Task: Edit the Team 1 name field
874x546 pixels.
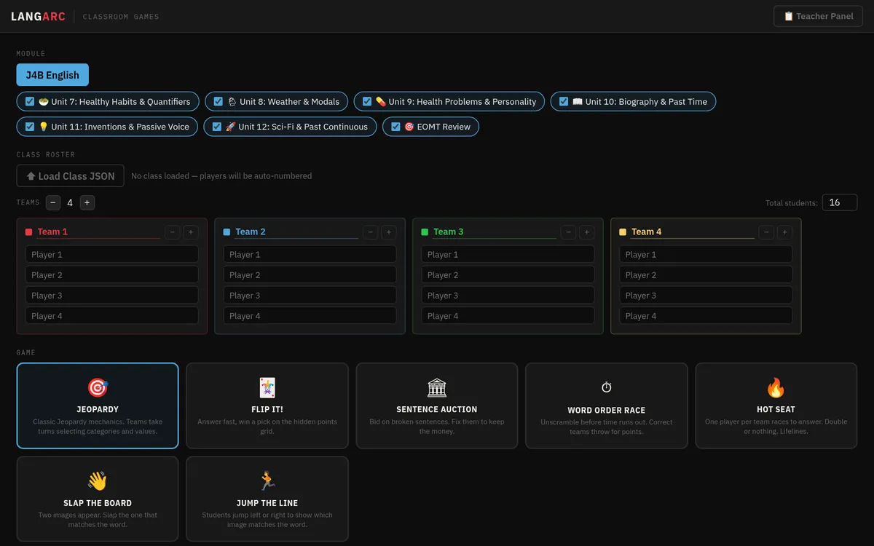Action: pos(98,232)
